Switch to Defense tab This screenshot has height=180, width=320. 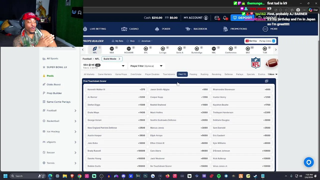[228, 74]
